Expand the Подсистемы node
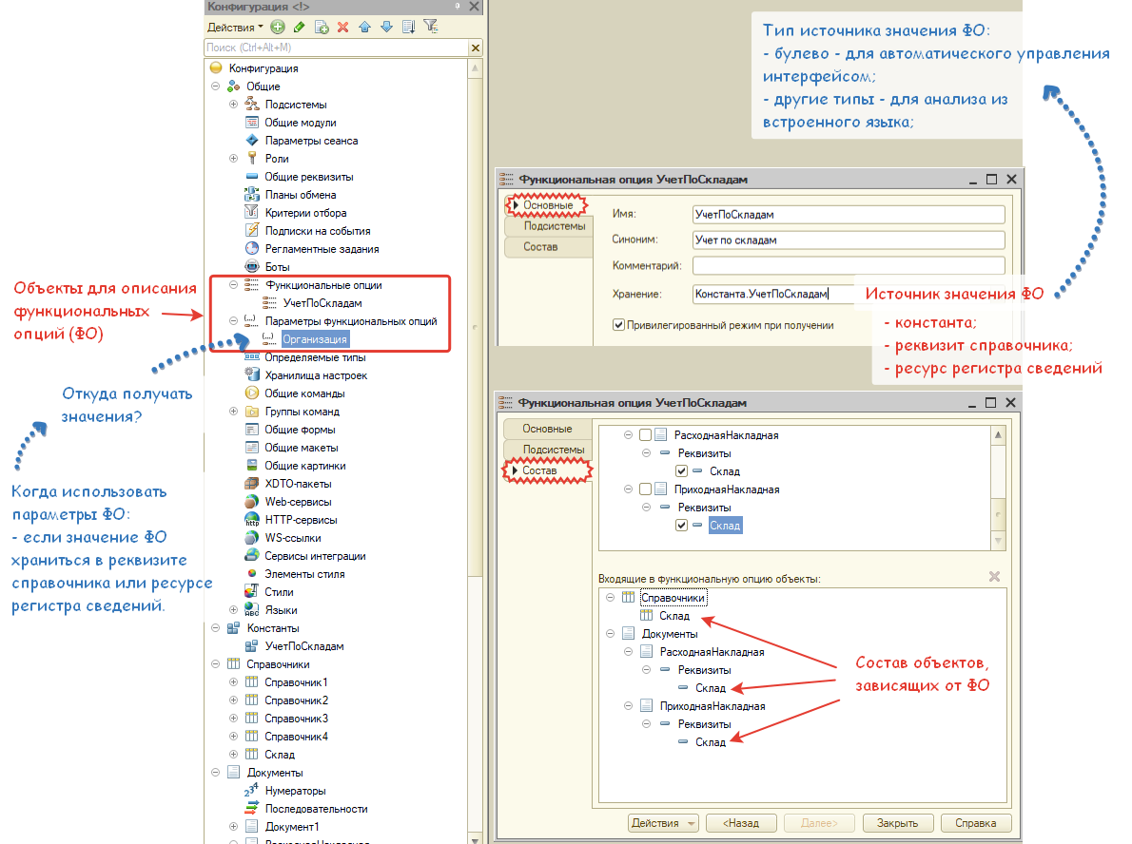The image size is (1132, 844). [x=233, y=104]
